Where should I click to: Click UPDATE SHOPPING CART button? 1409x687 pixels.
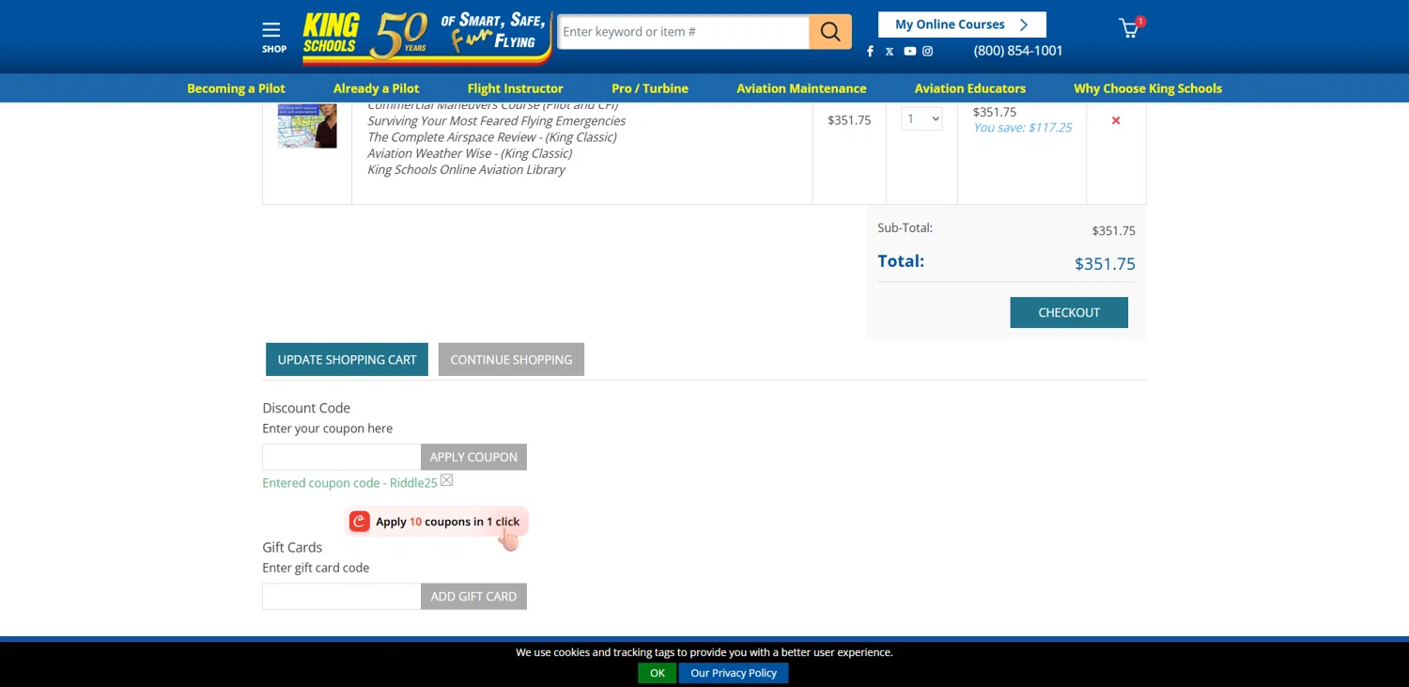(347, 360)
